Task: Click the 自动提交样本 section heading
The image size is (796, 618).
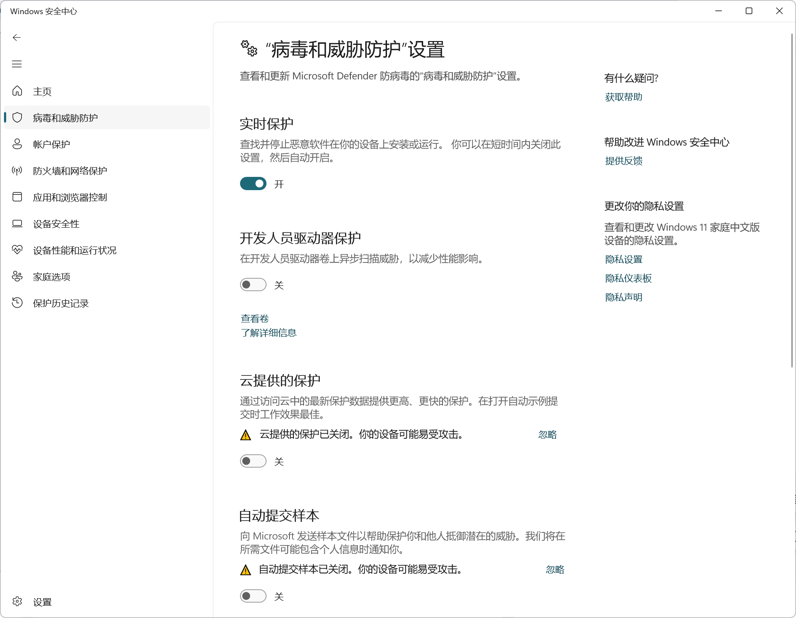Action: pyautogui.click(x=279, y=515)
